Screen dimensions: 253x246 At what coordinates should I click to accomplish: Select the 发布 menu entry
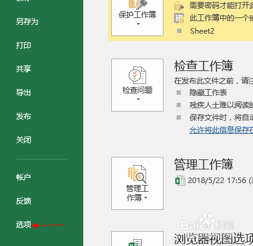[24, 116]
